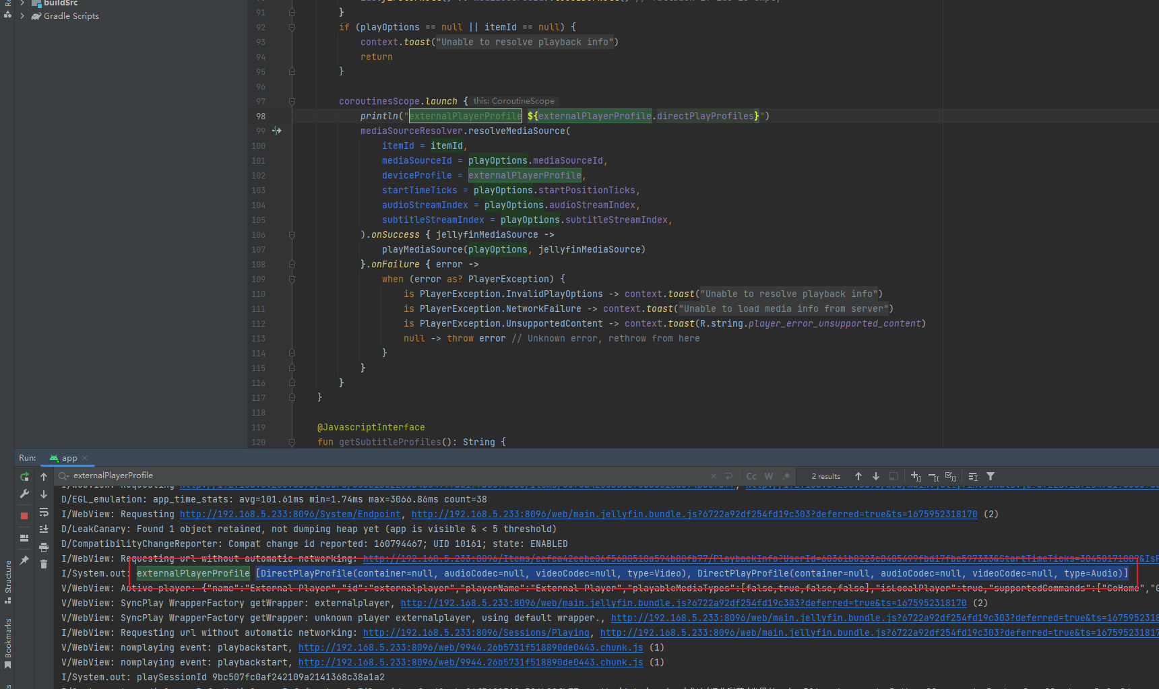Click the down the stack trace arrow
The width and height of the screenshot is (1159, 689).
[44, 494]
